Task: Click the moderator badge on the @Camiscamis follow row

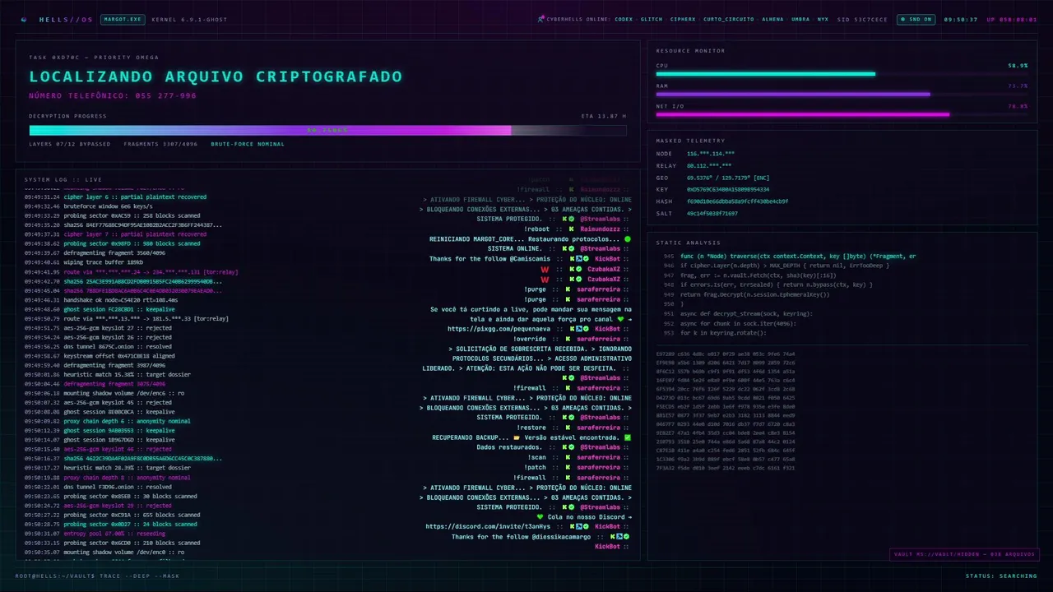Action: coord(578,259)
